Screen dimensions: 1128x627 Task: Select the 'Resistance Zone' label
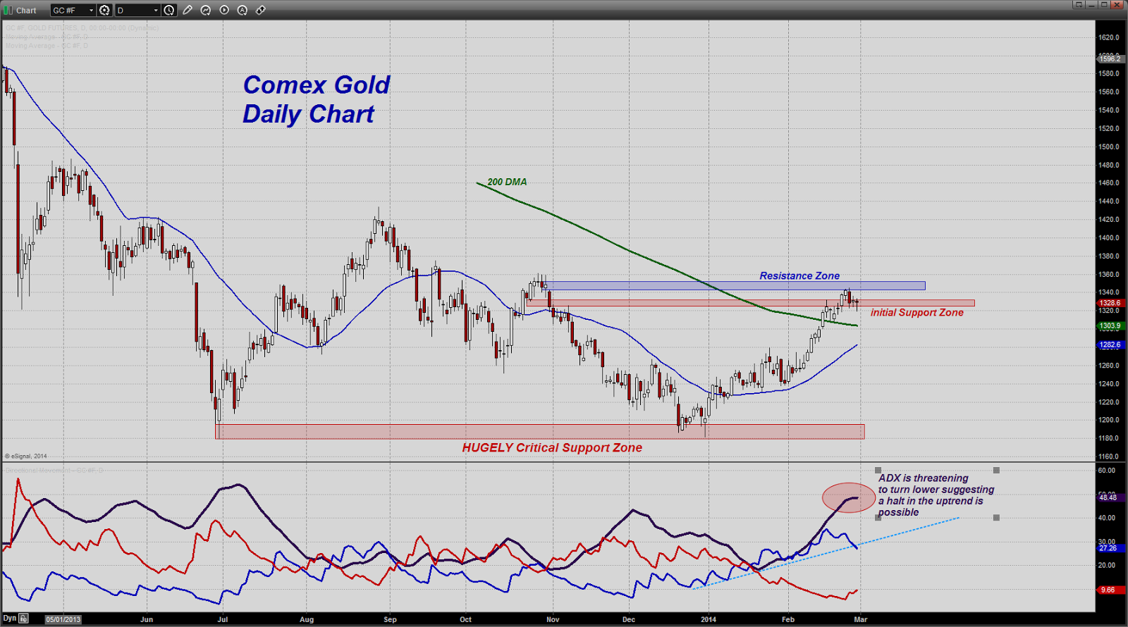(x=799, y=275)
